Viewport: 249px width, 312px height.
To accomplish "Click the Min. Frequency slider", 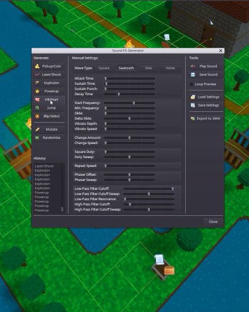I will [129, 108].
